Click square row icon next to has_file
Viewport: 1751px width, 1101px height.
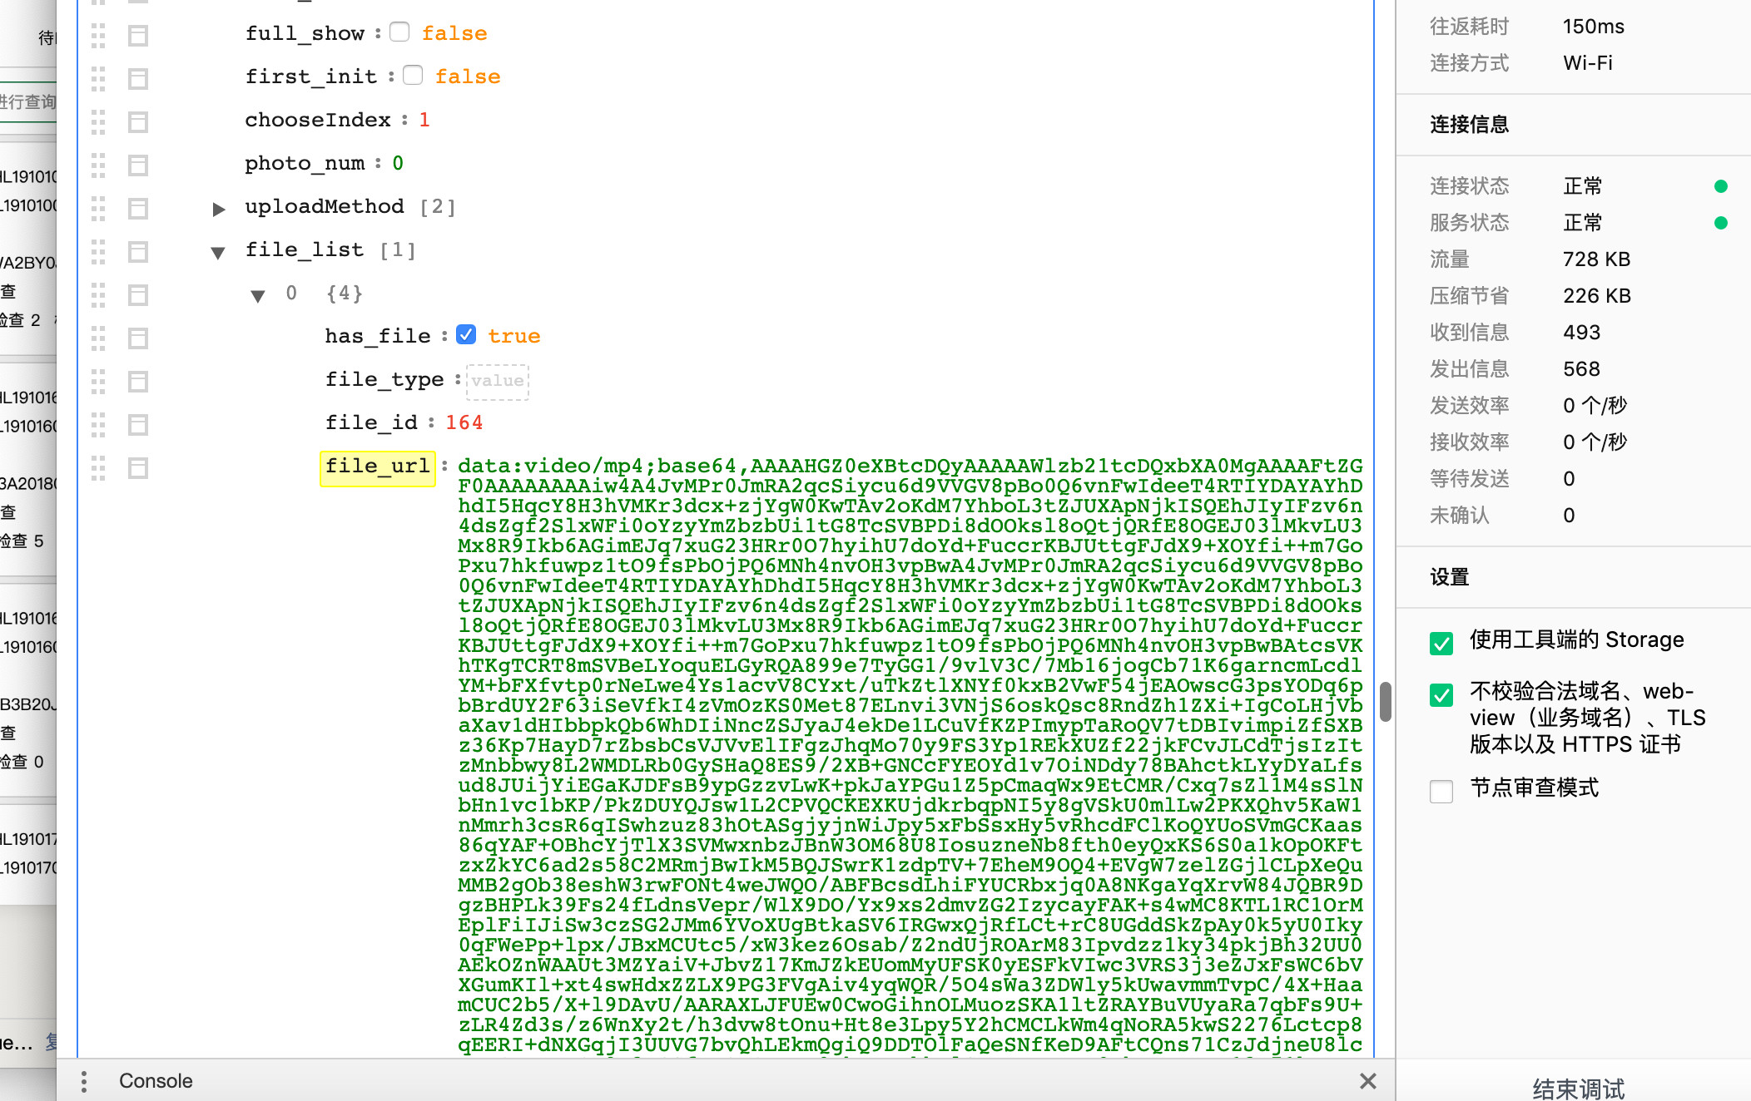click(138, 338)
